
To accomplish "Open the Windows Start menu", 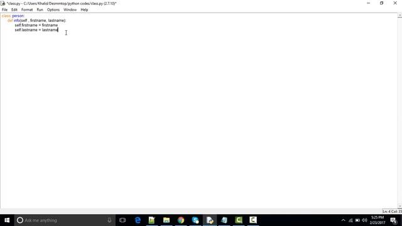I will point(7,220).
